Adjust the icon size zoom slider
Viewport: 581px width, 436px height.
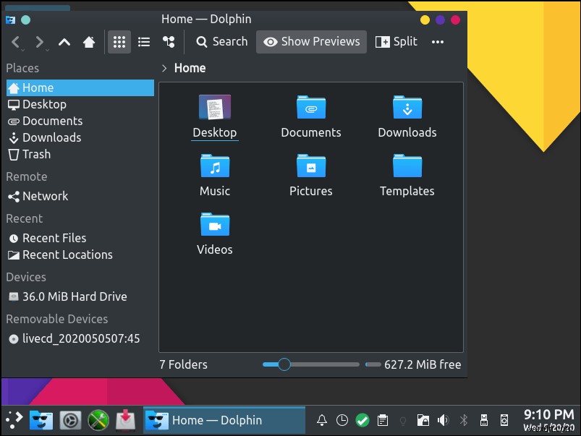point(284,364)
